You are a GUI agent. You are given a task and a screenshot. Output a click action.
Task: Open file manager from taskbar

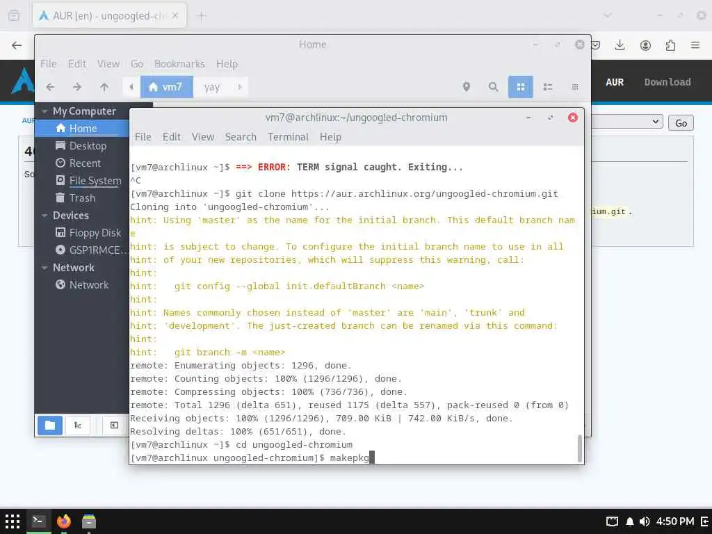pyautogui.click(x=89, y=521)
